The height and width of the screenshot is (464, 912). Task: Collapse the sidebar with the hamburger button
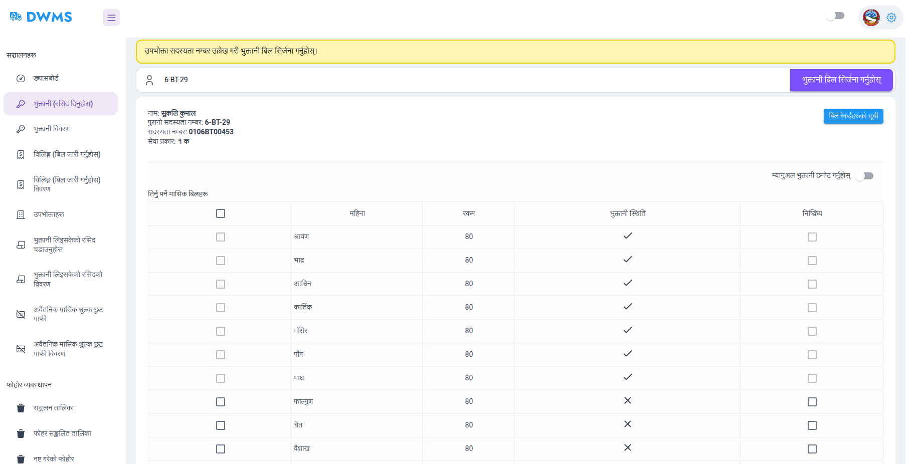click(111, 17)
